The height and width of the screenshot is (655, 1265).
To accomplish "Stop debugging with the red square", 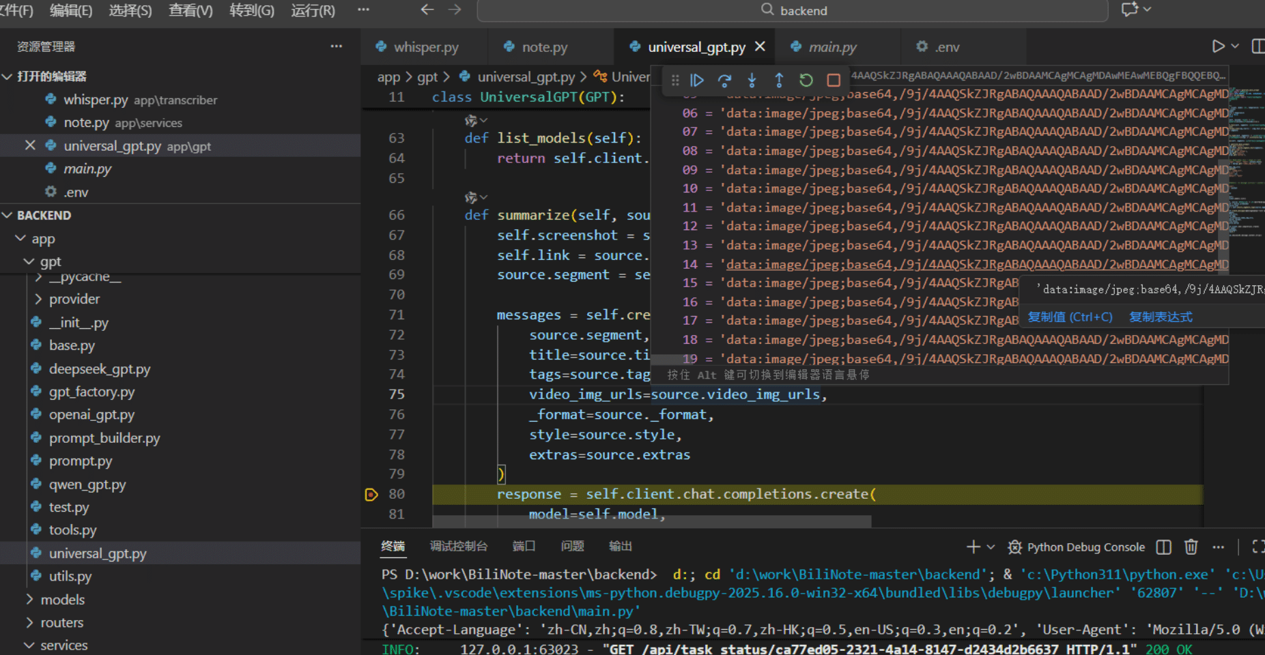I will [834, 81].
